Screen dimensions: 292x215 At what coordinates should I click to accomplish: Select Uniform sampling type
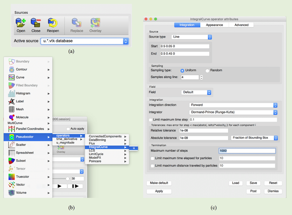182,70
